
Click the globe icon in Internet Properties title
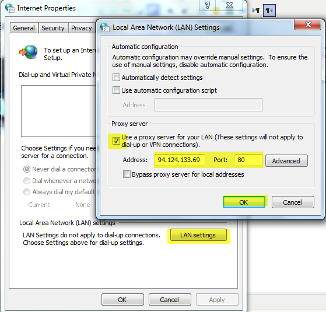pyautogui.click(x=10, y=8)
